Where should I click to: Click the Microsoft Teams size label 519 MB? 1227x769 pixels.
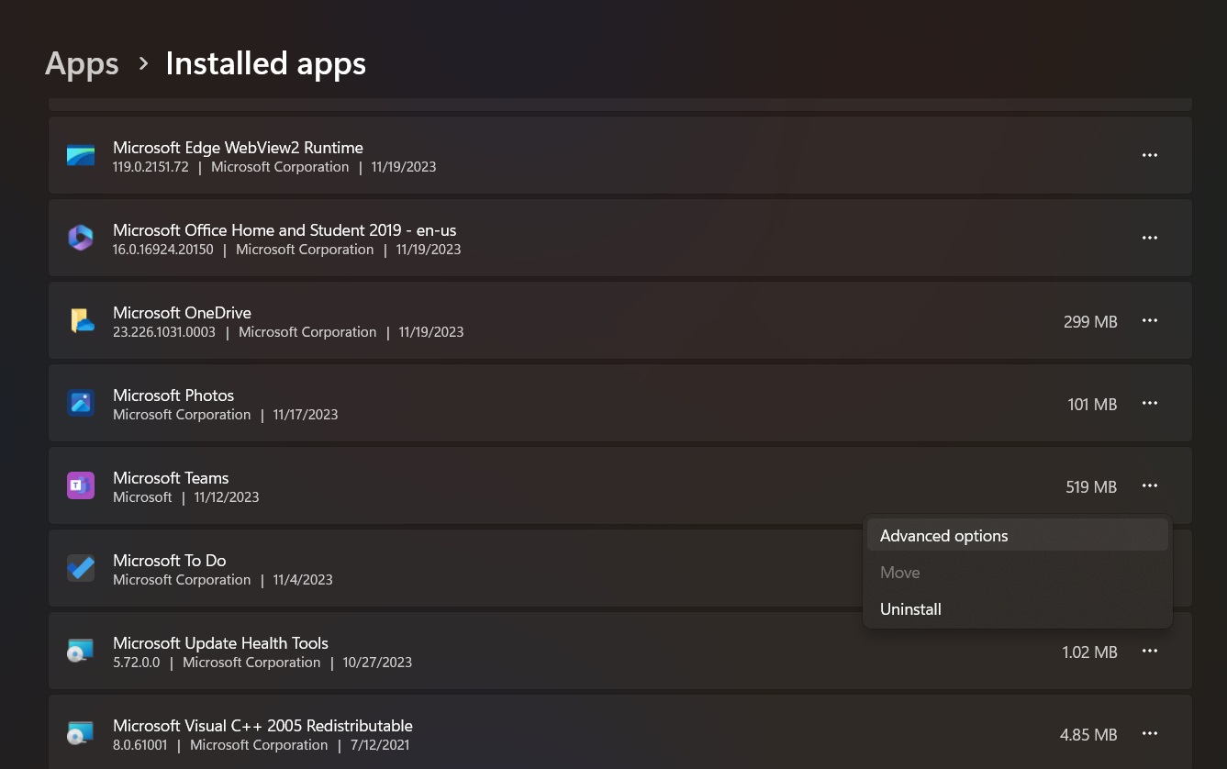pos(1091,486)
